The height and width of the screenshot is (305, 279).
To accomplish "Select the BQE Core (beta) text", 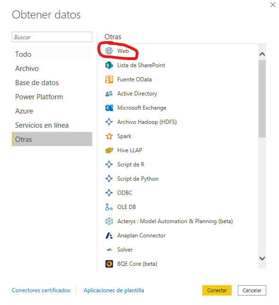I will tap(137, 264).
